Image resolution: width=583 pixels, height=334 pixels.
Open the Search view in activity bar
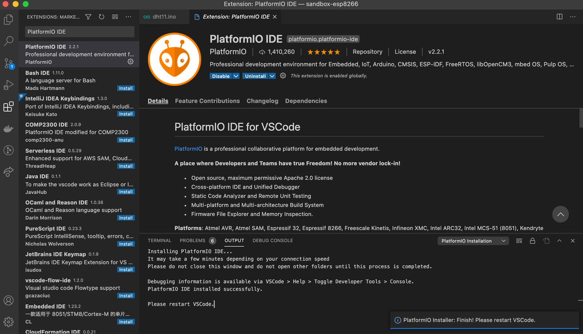click(x=9, y=41)
